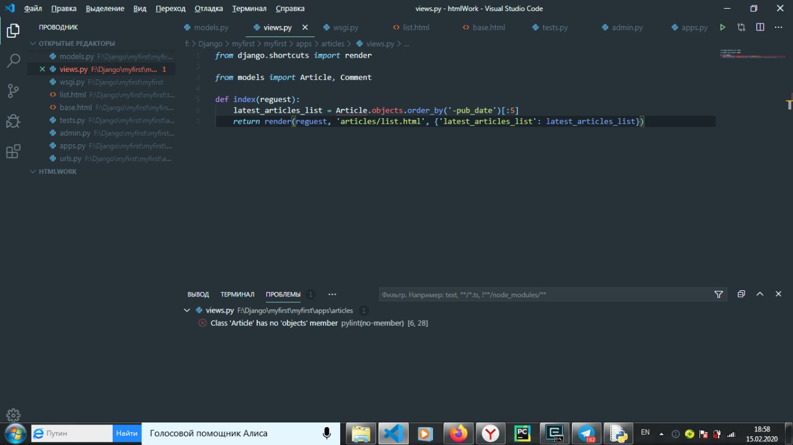Open Source Control view in activity bar
793x445 pixels.
pos(13,91)
